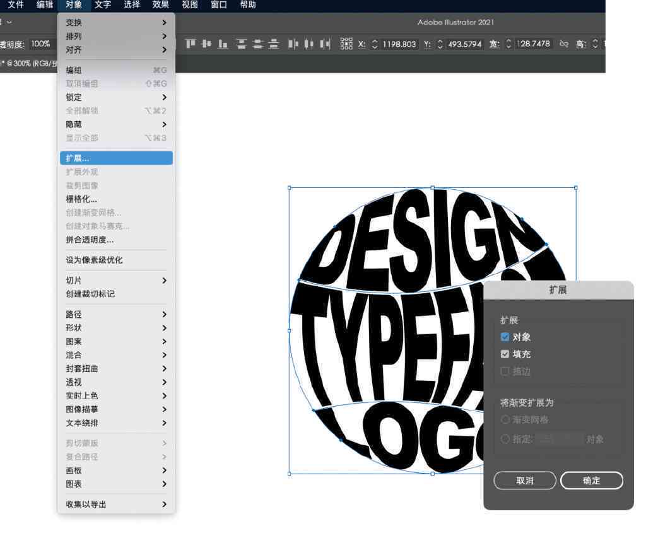Open the 编辑 menu
Viewport: 646px width, 536px height.
[45, 5]
